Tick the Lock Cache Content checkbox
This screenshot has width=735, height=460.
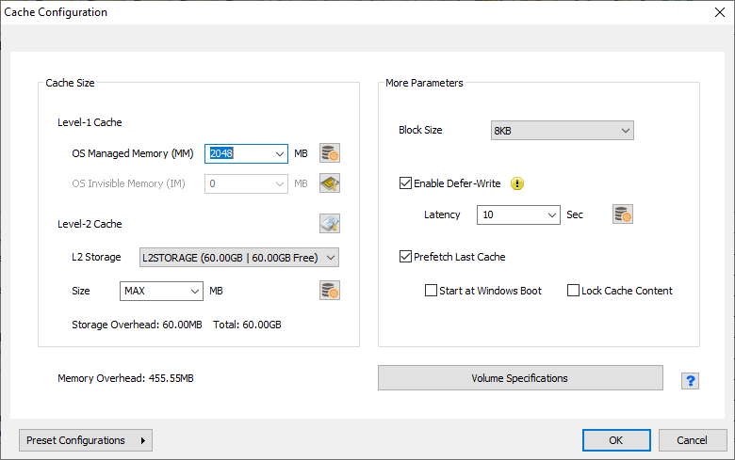[573, 291]
